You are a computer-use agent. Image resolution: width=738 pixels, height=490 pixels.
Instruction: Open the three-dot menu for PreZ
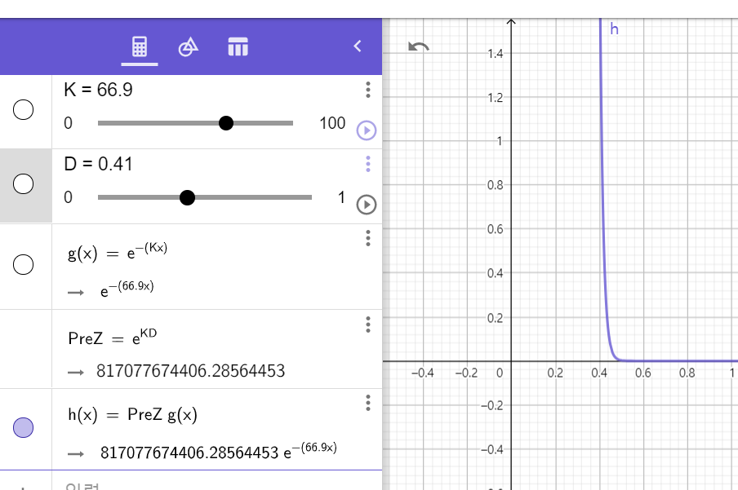tap(368, 324)
